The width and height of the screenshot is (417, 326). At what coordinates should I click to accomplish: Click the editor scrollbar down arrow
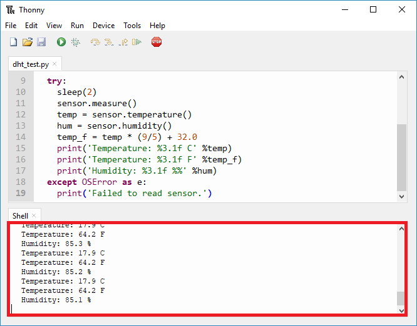click(401, 197)
